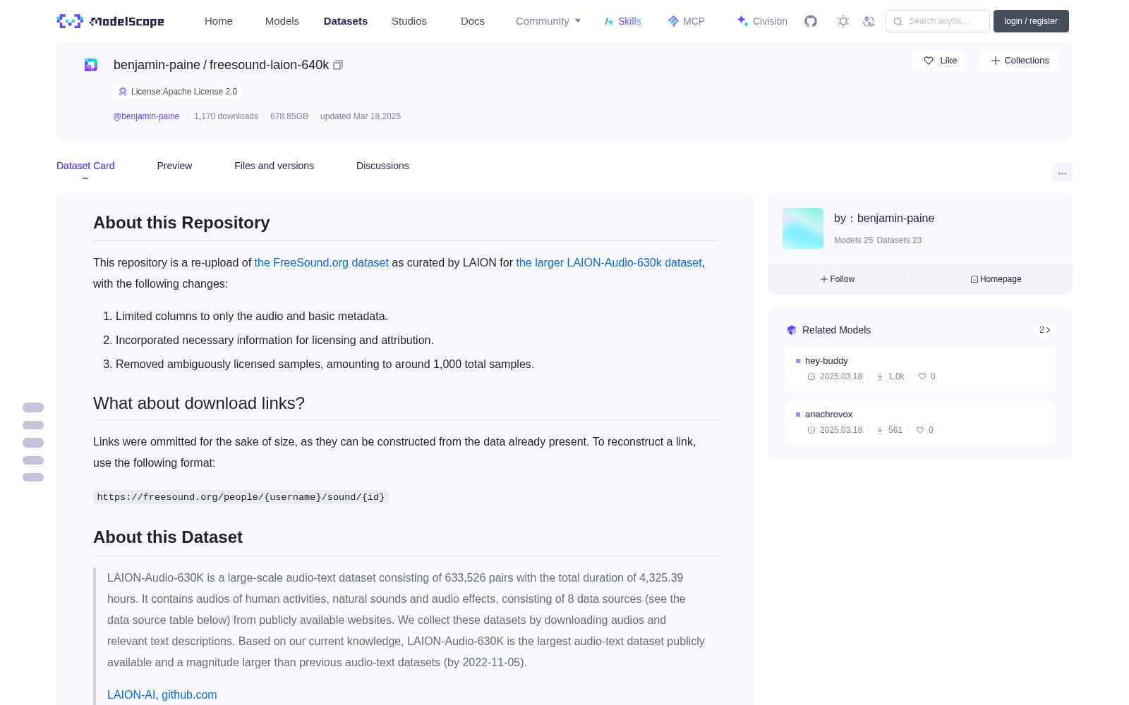
Task: Click the 'Datasets 23' count
Action: click(899, 240)
